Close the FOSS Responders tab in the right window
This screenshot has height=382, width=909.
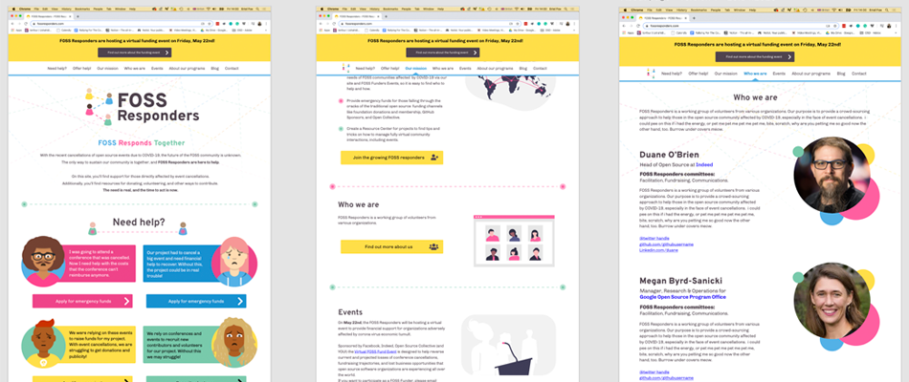686,18
